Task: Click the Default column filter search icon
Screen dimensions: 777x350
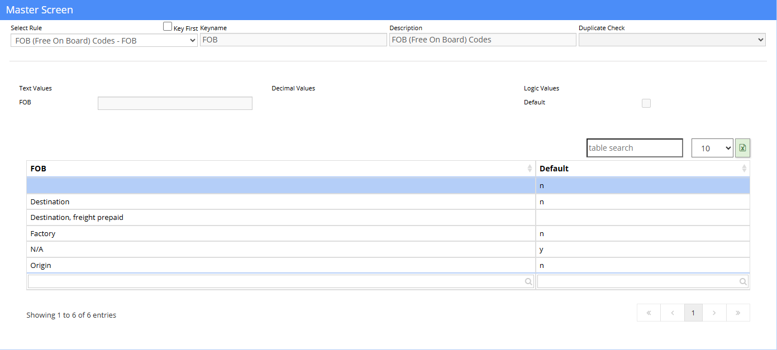Action: point(743,282)
